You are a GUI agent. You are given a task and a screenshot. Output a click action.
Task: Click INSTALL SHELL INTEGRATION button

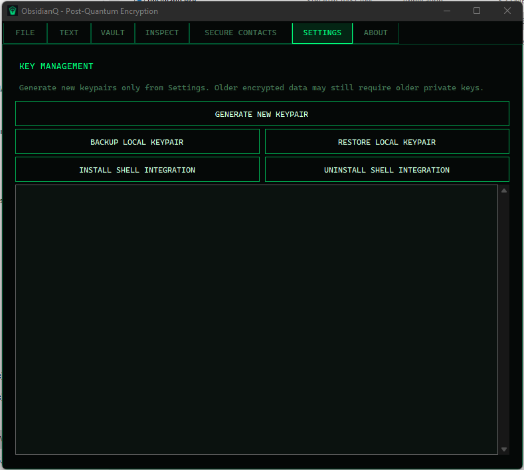coord(137,170)
